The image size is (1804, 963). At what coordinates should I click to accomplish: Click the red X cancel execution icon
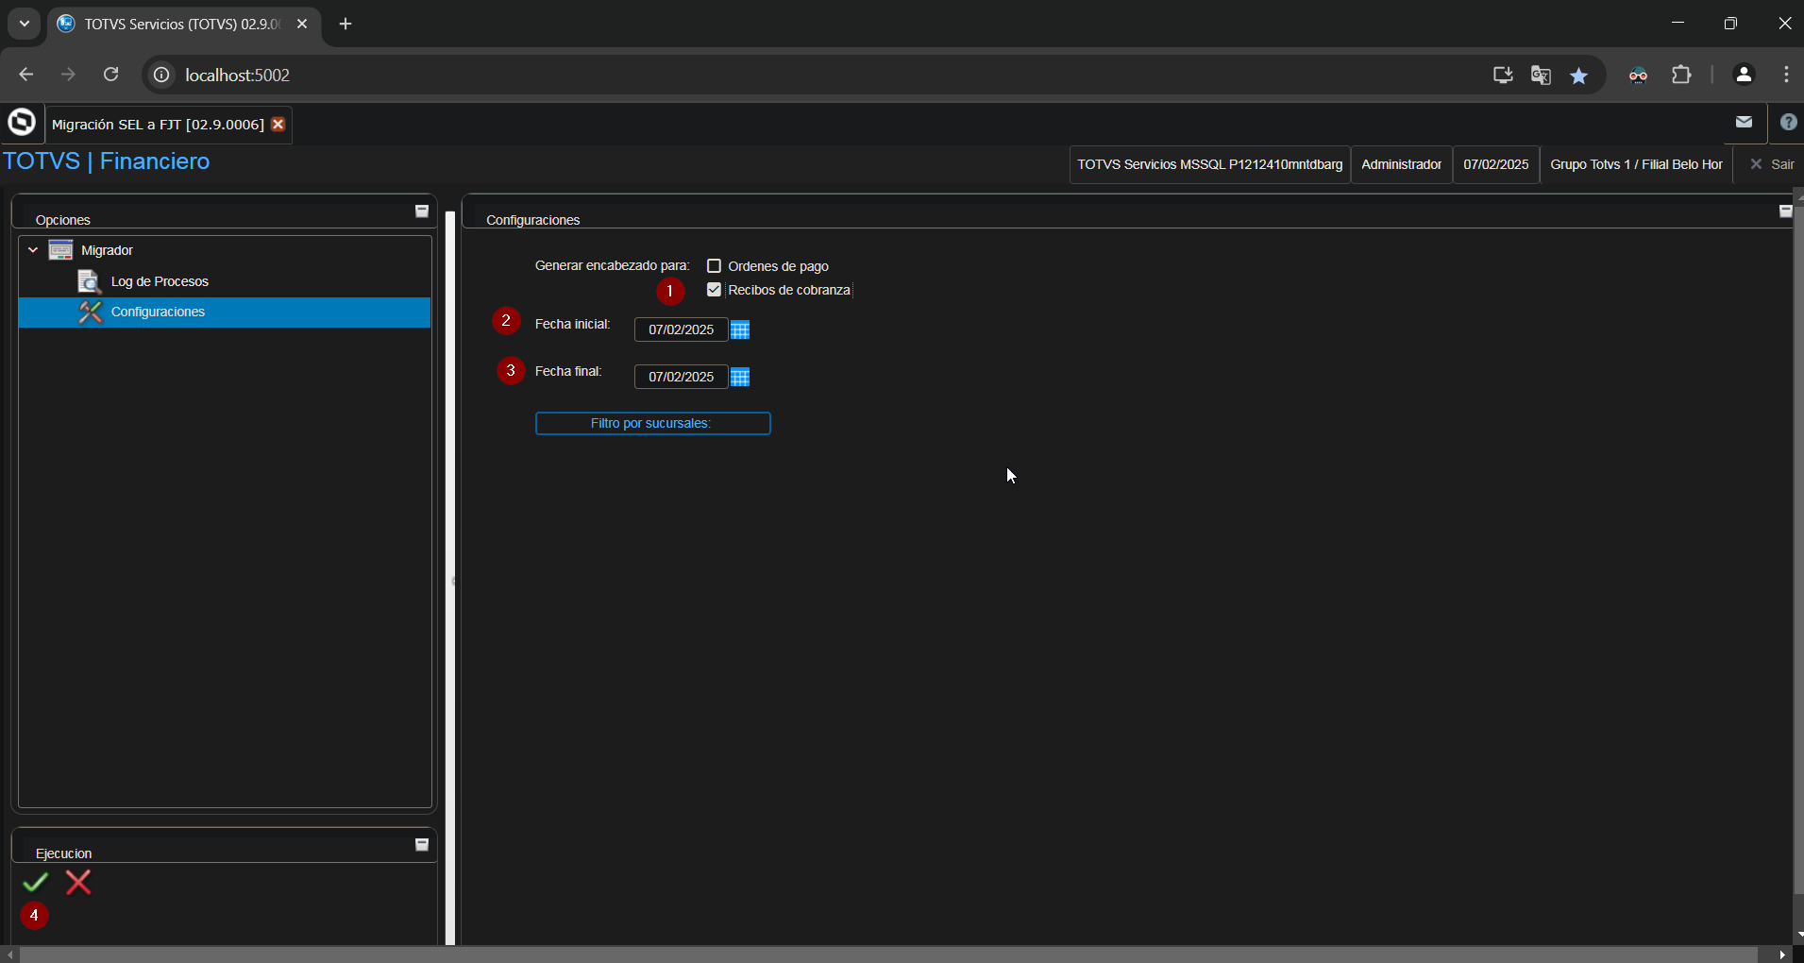point(78,883)
